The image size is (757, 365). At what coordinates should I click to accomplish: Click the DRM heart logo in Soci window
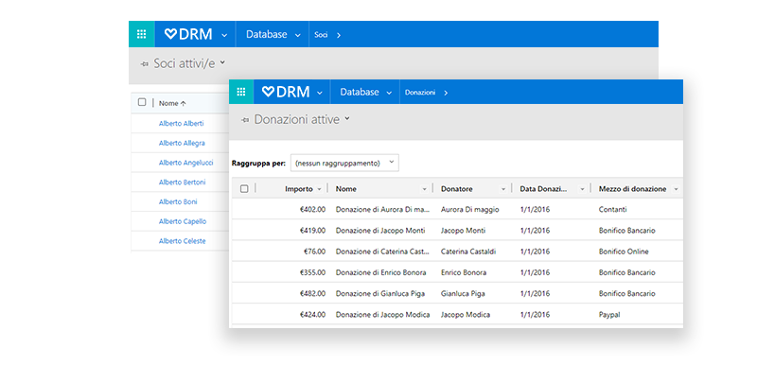tap(188, 34)
